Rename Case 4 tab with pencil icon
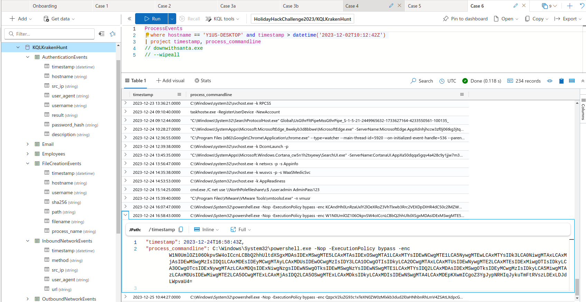This screenshot has width=586, height=302. coord(391,6)
